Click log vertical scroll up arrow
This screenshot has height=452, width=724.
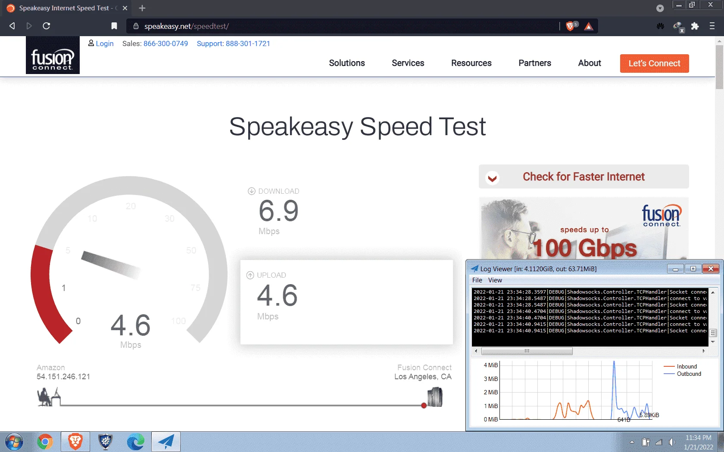[713, 292]
